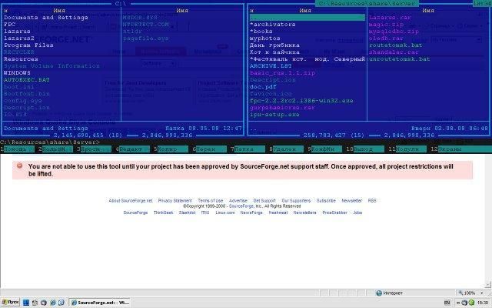Select the mysqlodbc.zip archive
Image resolution: width=492 pixels, height=308 pixels.
click(394, 32)
